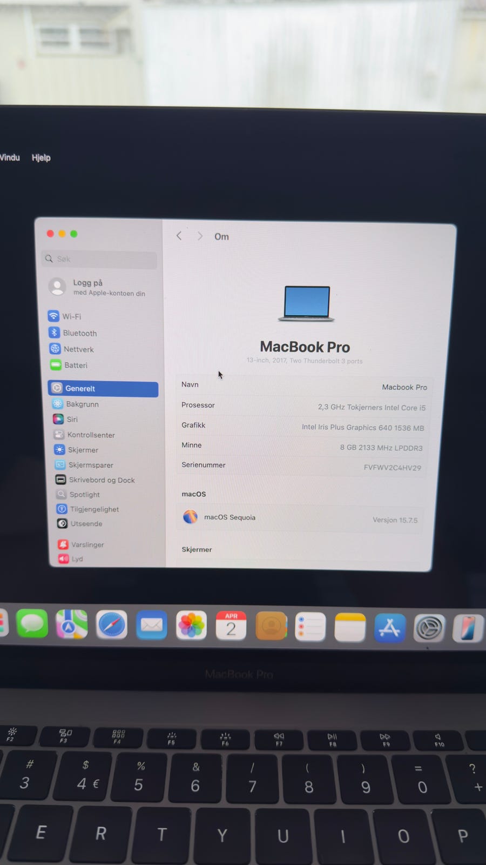Open Calendar from the Dock
Screen dimensions: 486x865
(x=231, y=626)
